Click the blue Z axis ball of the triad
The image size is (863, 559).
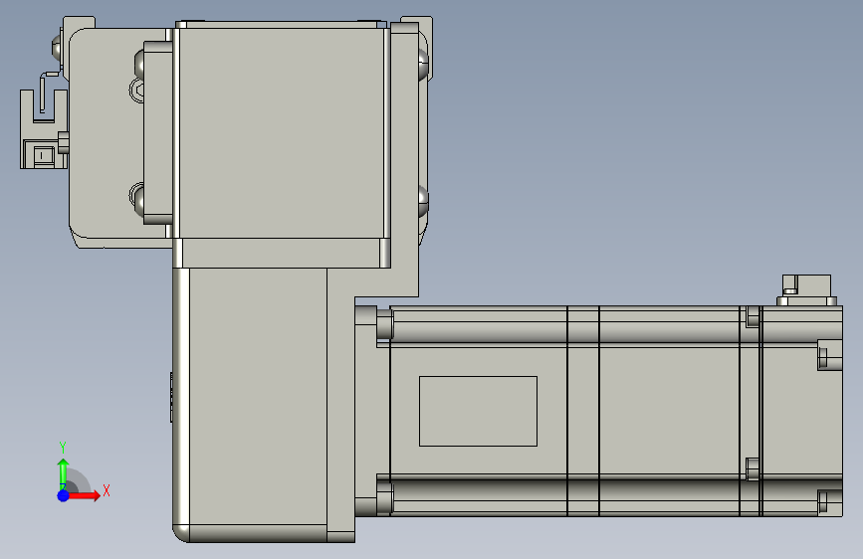click(x=64, y=495)
